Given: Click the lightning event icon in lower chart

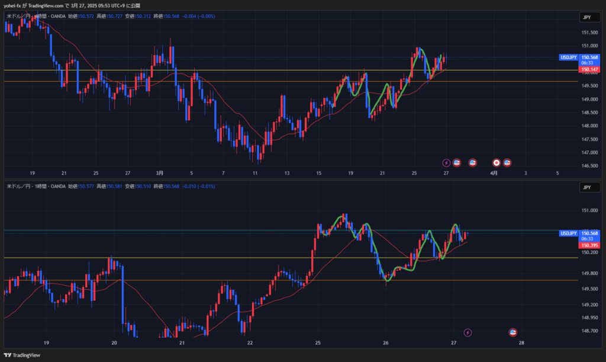Looking at the screenshot, I should pyautogui.click(x=468, y=332).
